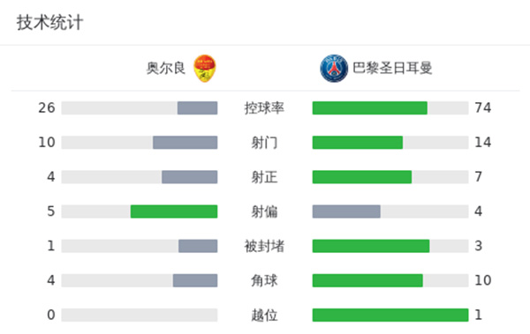The width and height of the screenshot is (530, 334).
Task: Open the 奥尔良 team name link
Action: pyautogui.click(x=166, y=68)
